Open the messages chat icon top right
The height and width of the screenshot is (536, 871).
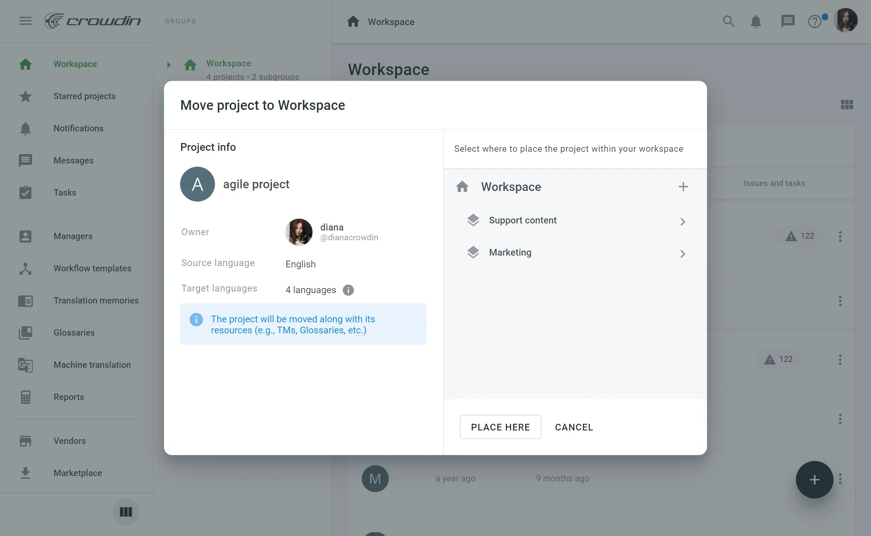pos(787,21)
